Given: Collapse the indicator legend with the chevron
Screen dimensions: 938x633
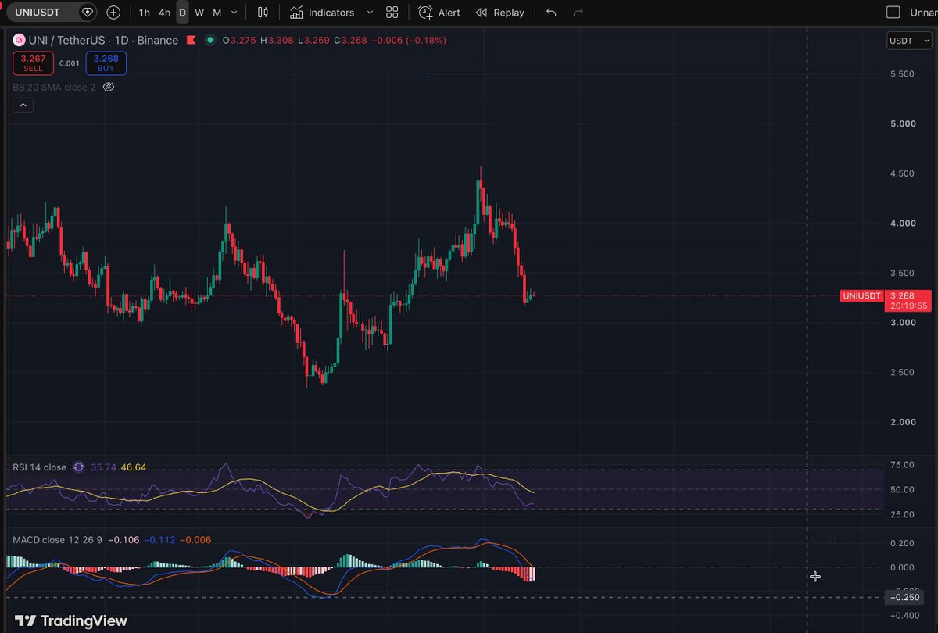Looking at the screenshot, I should point(23,105).
